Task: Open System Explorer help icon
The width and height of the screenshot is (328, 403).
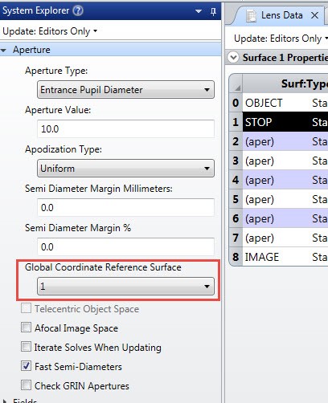Action: click(78, 10)
